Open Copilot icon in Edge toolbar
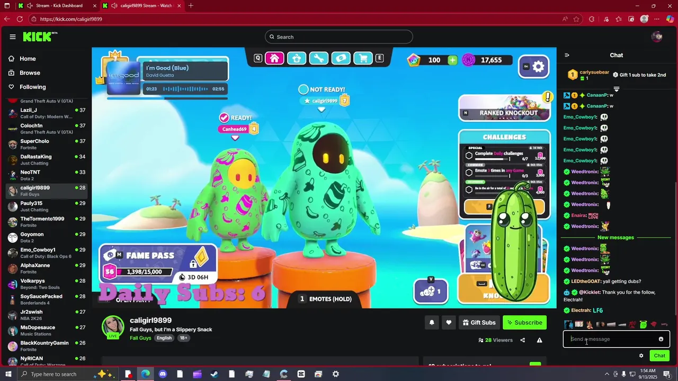This screenshot has height=381, width=678. [670, 19]
